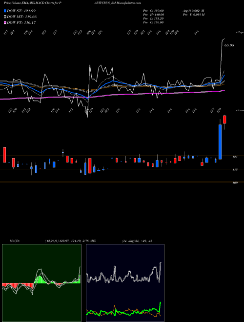Click the '65.95' label near price spike
Screen dimensions: 244x322
click(229, 45)
